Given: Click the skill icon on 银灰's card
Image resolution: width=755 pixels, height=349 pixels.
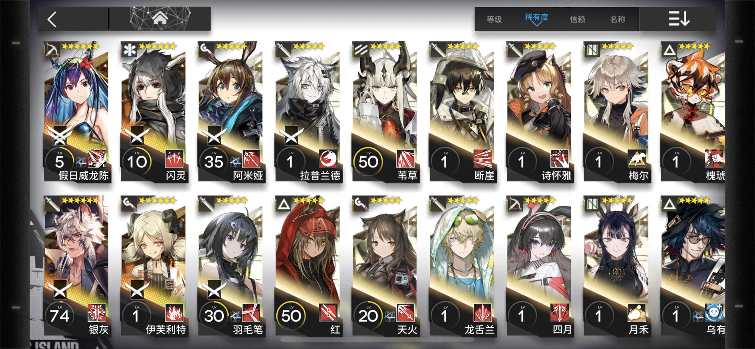Looking at the screenshot, I should coord(97,313).
